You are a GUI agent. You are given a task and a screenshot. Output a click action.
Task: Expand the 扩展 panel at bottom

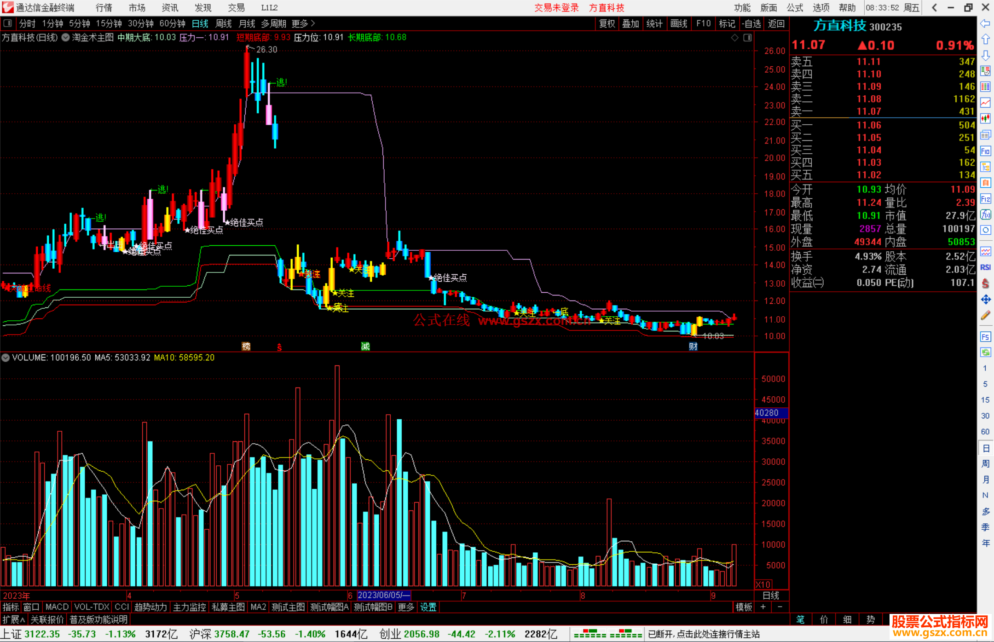click(x=13, y=619)
